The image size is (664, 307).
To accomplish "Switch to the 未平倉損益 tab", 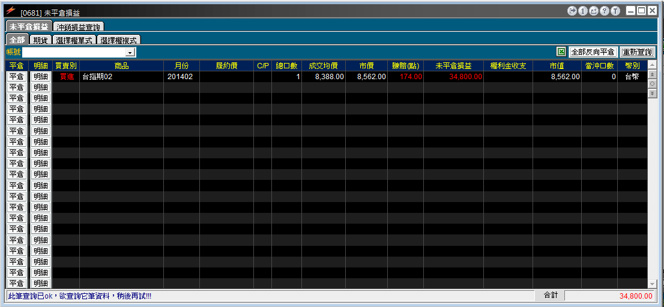I will tap(29, 26).
